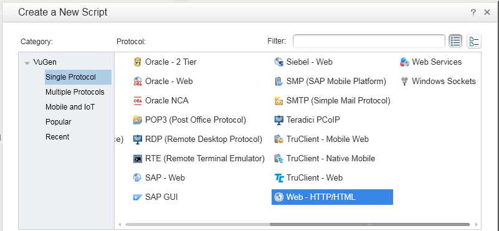The height and width of the screenshot is (231, 499).
Task: Click the POP3 protocol icon
Action: point(137,120)
